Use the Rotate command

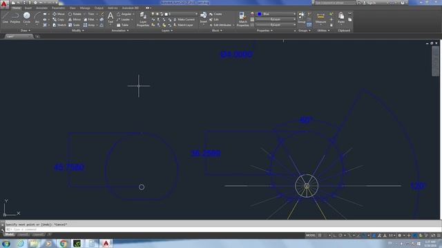[x=75, y=14]
